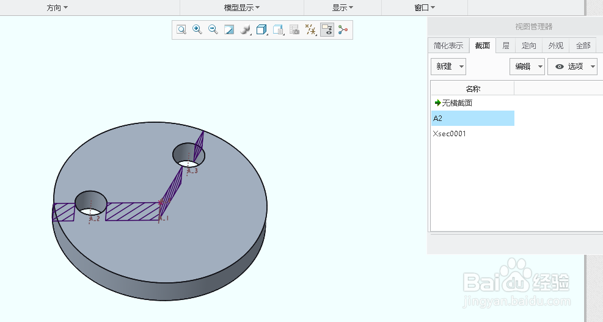This screenshot has width=603, height=322.
Task: Click the Refit zoom-to-fit icon
Action: point(181,29)
